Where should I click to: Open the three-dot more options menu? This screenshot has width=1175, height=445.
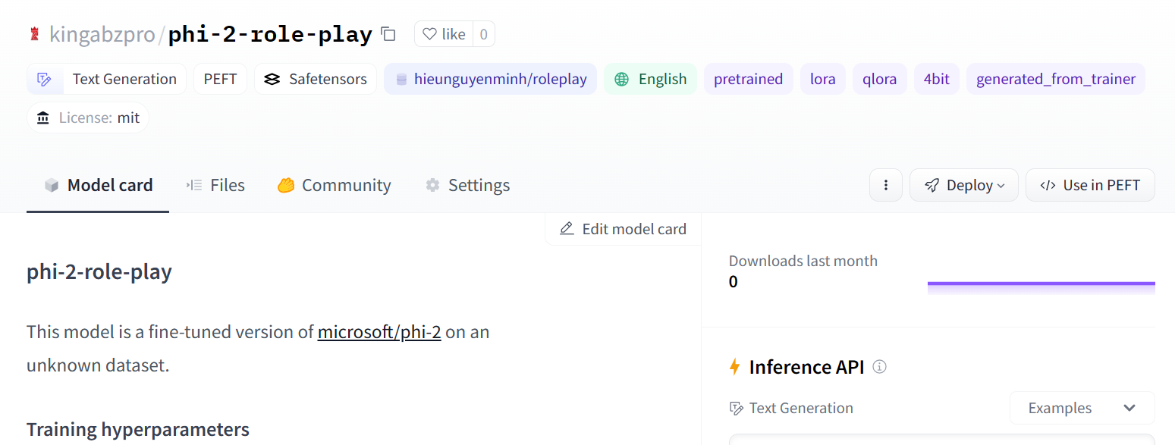pyautogui.click(x=885, y=185)
